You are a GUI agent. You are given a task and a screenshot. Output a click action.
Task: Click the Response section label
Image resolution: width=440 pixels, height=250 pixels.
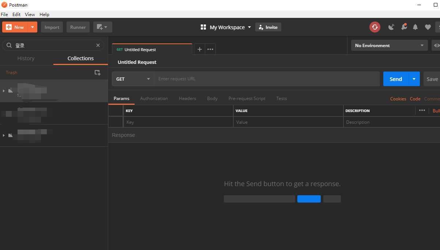tap(123, 135)
